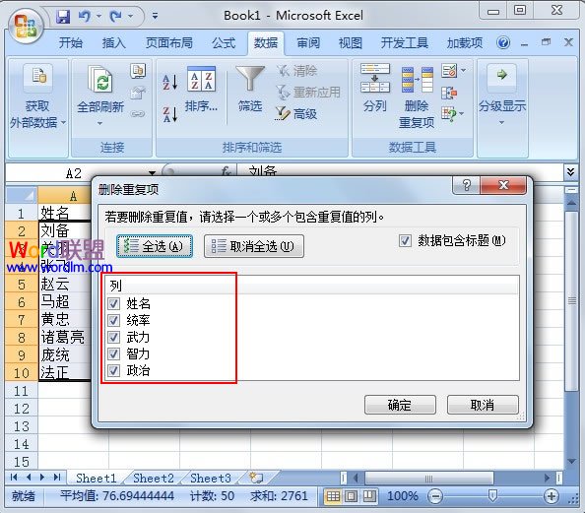Open What-If Analysis icon
Image resolution: width=585 pixels, height=513 pixels.
click(449, 114)
